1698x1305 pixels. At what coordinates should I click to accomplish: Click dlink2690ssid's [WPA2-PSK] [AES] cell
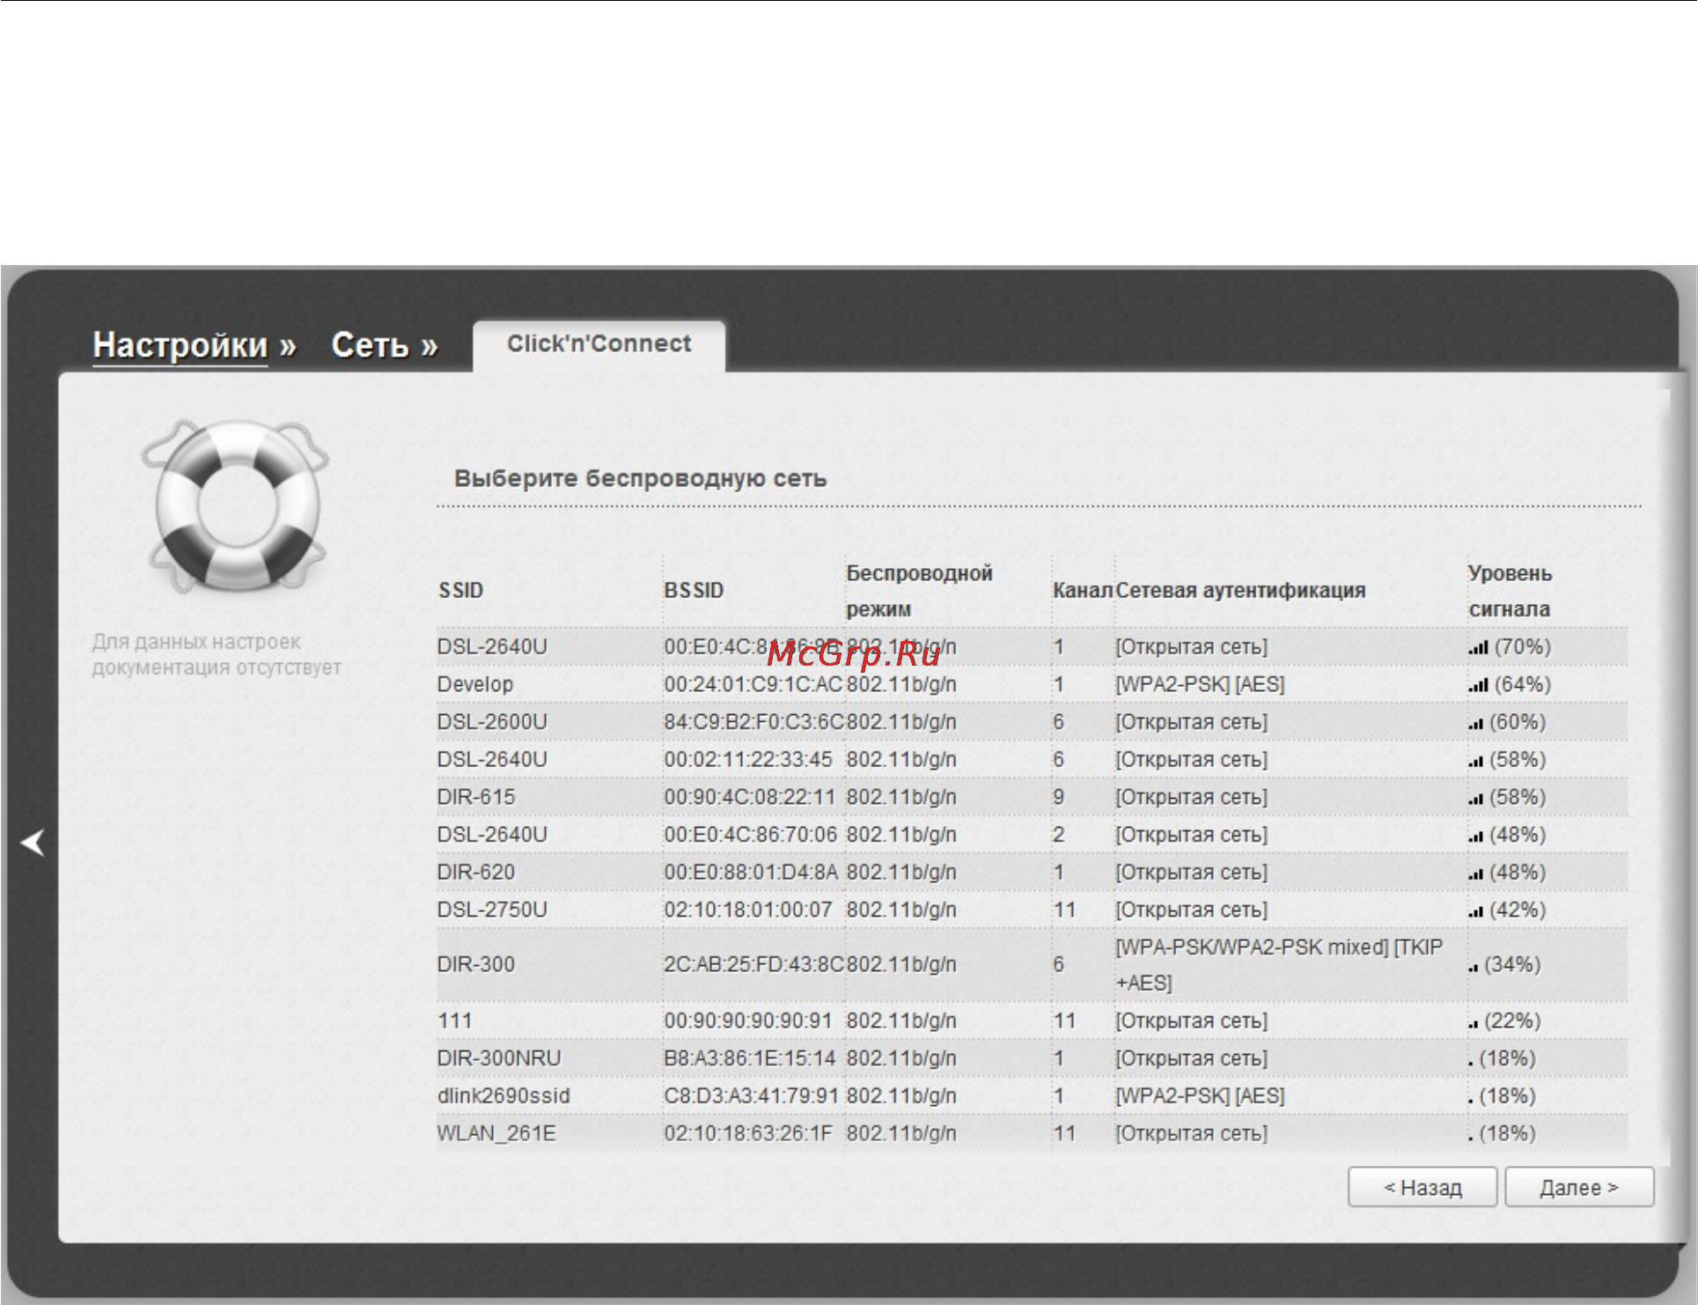[x=1200, y=1096]
